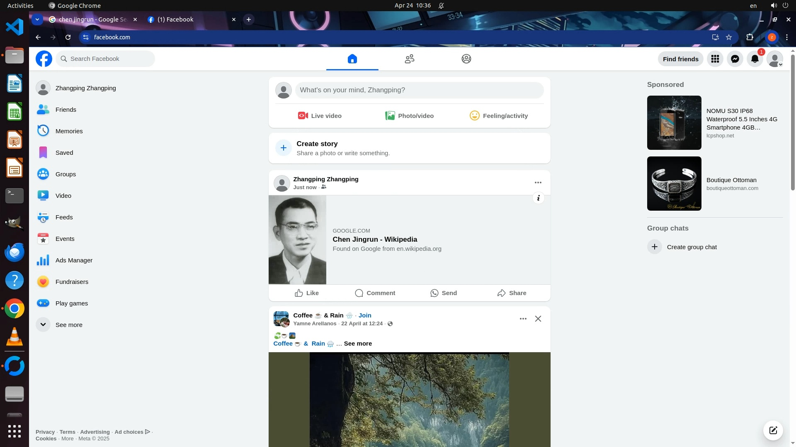Open Friends tab icon in top navigation

[409, 59]
